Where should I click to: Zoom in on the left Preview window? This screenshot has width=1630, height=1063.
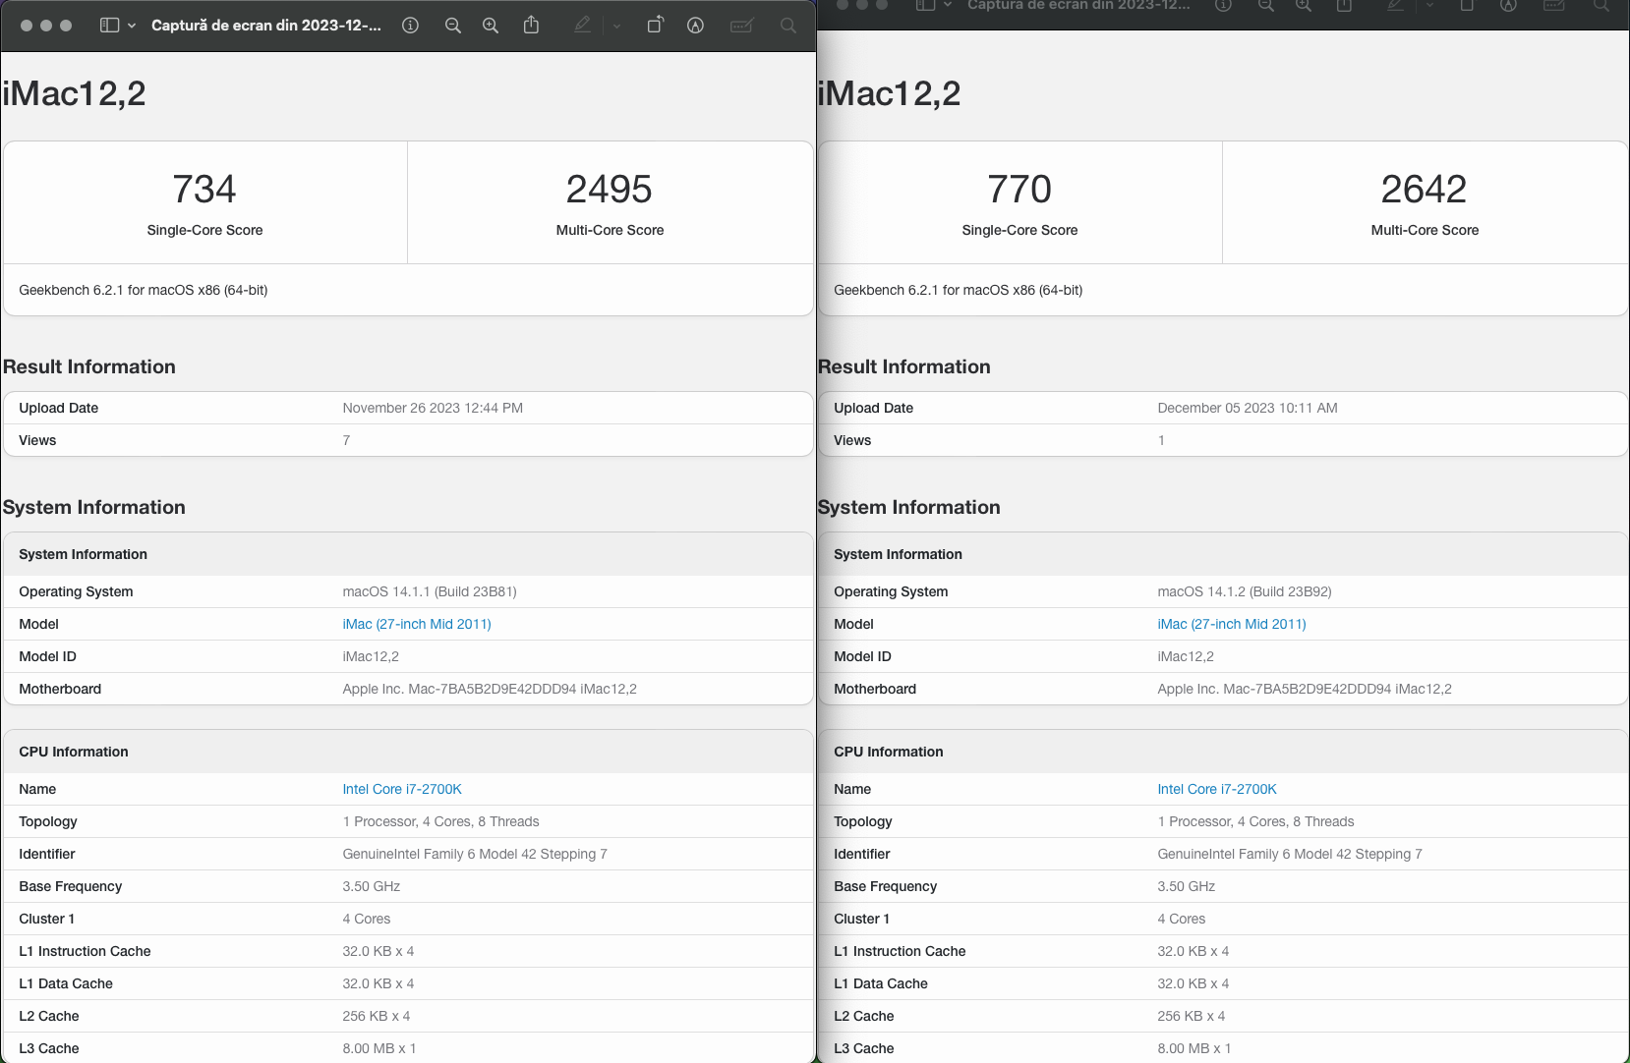click(x=491, y=26)
